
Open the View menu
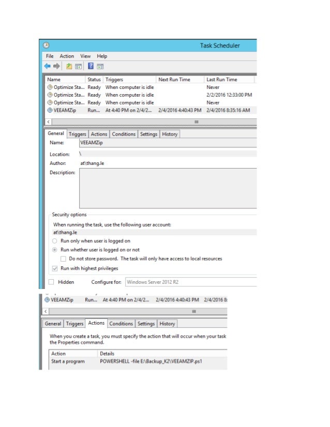pyautogui.click(x=85, y=56)
